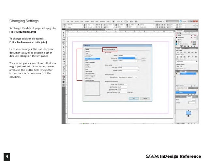
Task: Select the Hand tool
Action: point(64,71)
